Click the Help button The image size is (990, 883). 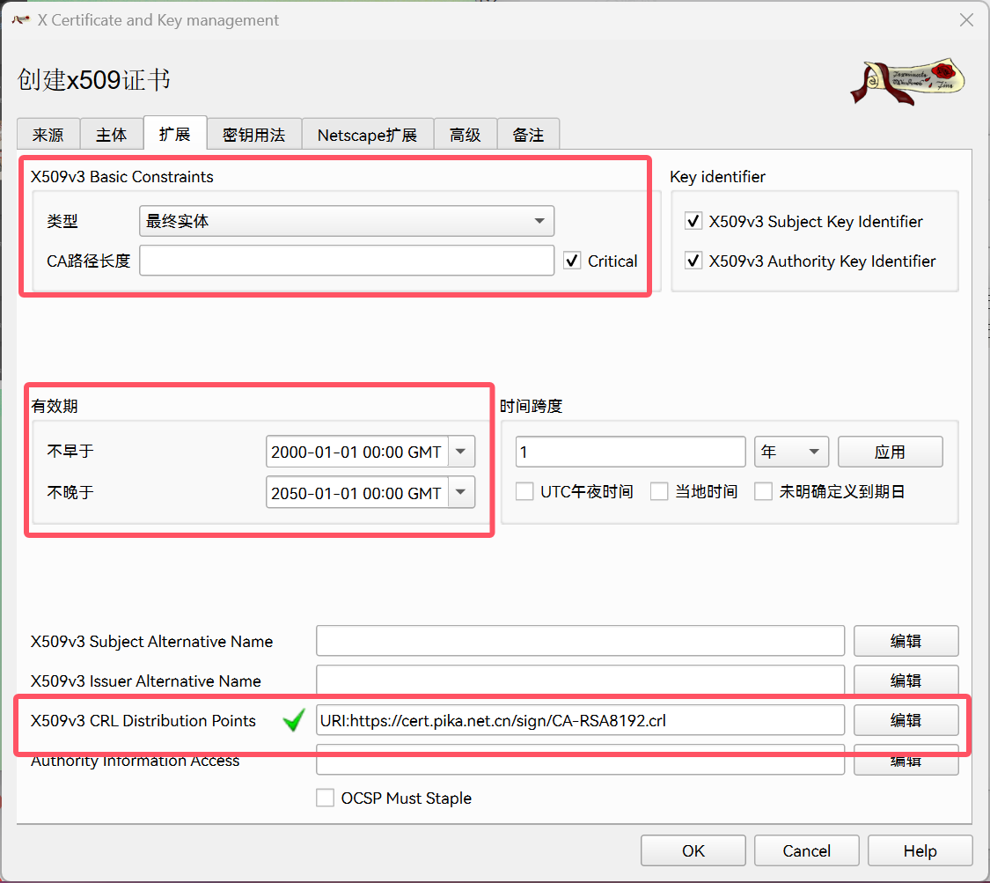pyautogui.click(x=920, y=850)
